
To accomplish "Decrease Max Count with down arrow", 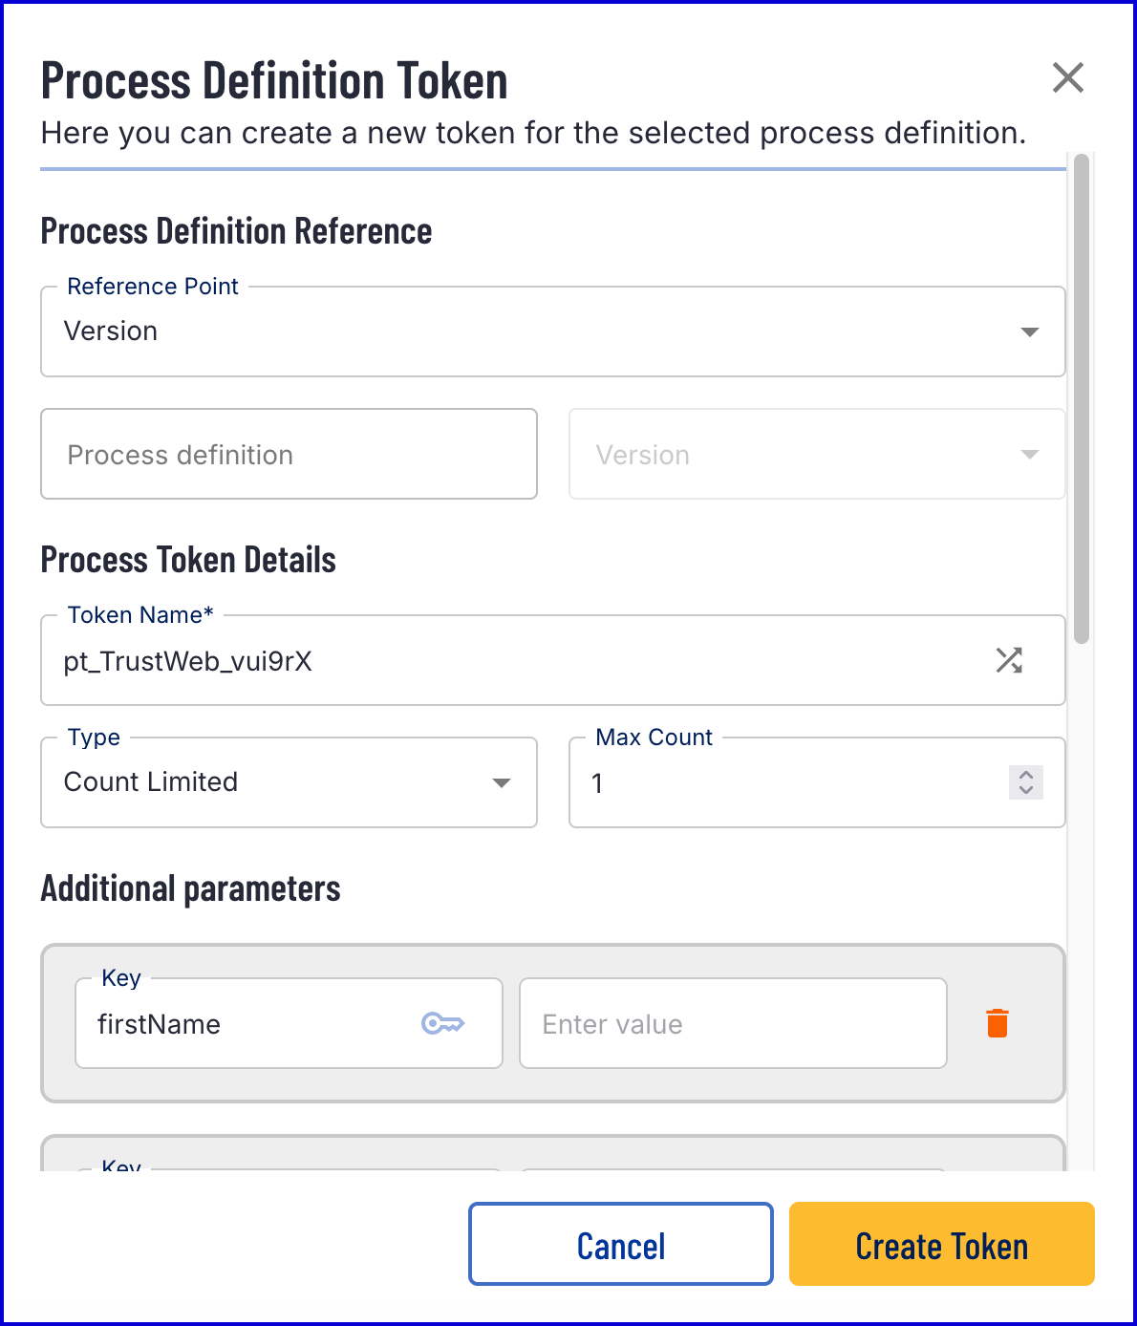I will click(x=1026, y=790).
